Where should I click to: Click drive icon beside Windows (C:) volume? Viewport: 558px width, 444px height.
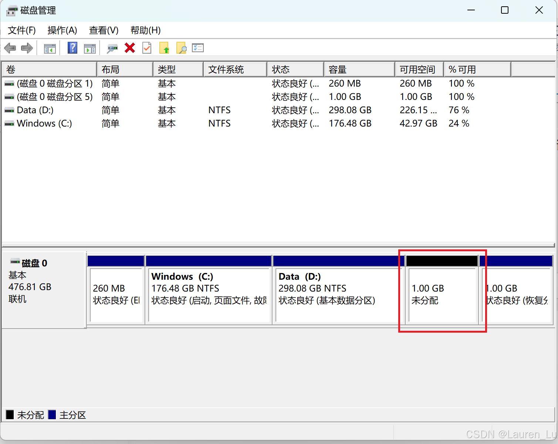click(x=9, y=124)
